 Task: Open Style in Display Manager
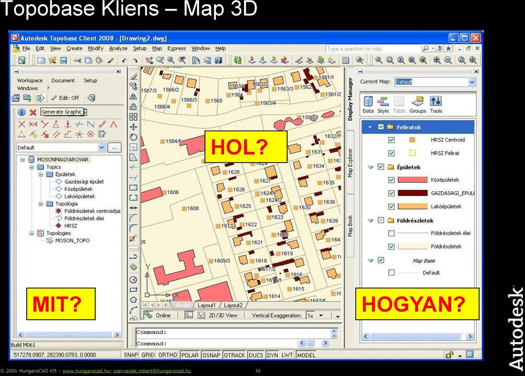pos(383,105)
